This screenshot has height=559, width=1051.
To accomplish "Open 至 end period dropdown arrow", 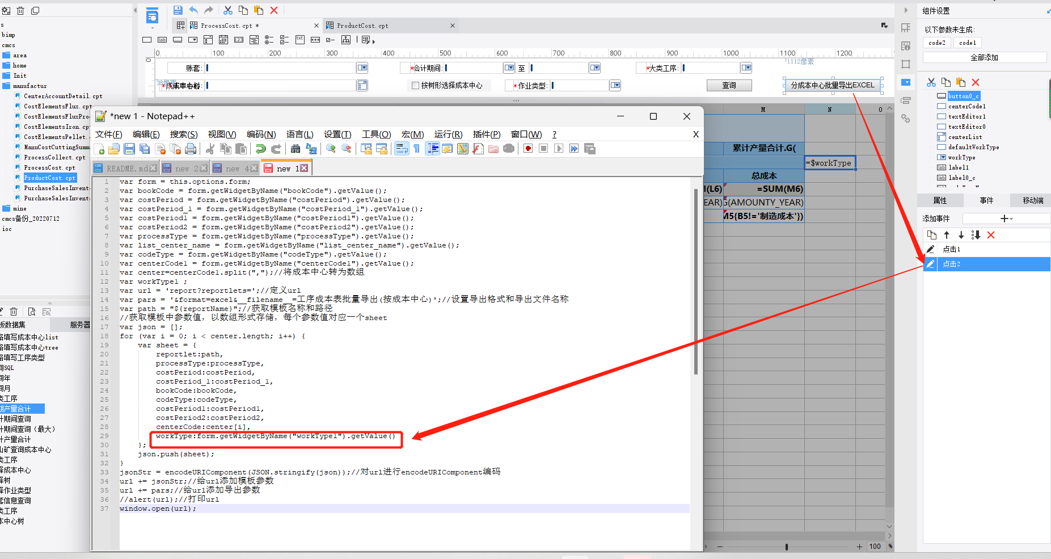I will pos(594,68).
